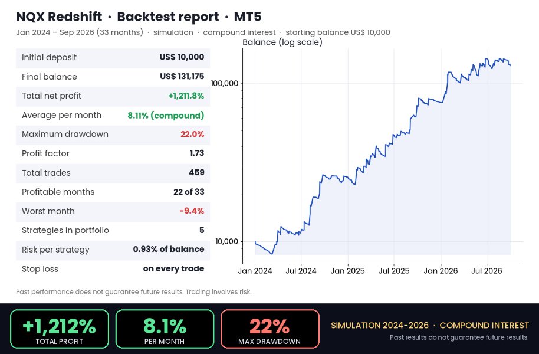Image resolution: width=539 pixels, height=354 pixels.
Task: Click the 100,000 y-axis label
Action: click(x=225, y=84)
